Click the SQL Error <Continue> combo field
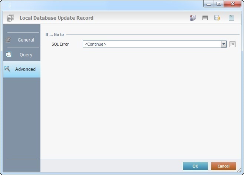Viewport: 244px width, 175px height. tap(151, 44)
